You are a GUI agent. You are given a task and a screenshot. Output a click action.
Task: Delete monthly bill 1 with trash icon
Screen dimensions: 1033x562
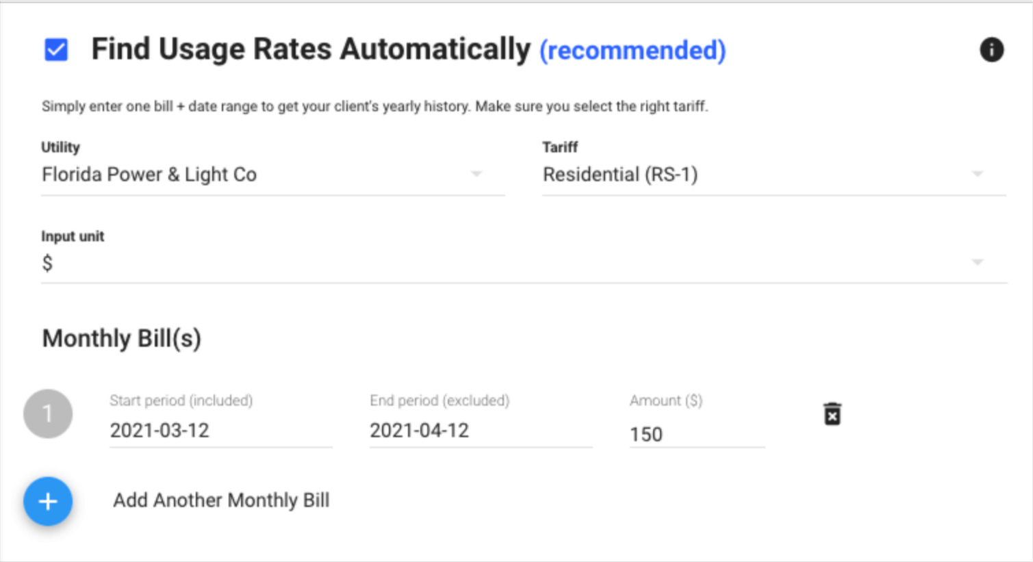(x=832, y=414)
